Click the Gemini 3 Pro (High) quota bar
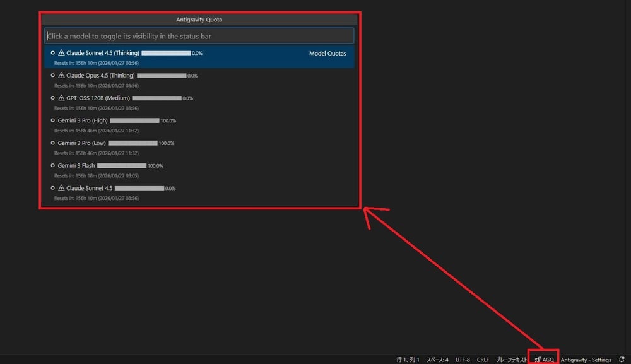The width and height of the screenshot is (631, 364). click(x=134, y=120)
